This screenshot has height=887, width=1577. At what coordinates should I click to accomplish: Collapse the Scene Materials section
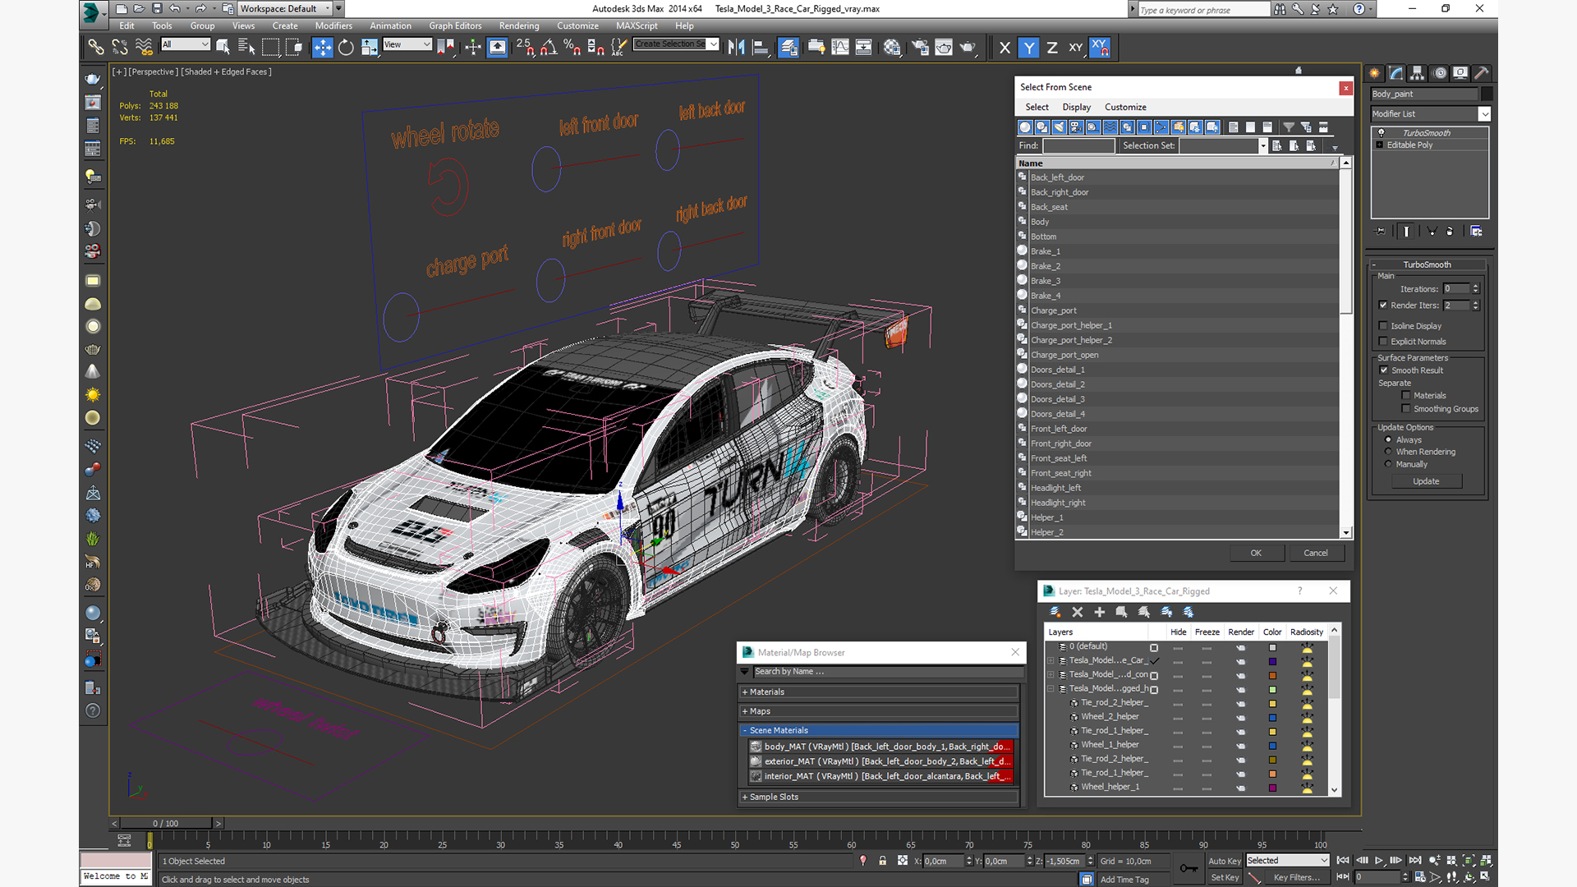click(880, 731)
